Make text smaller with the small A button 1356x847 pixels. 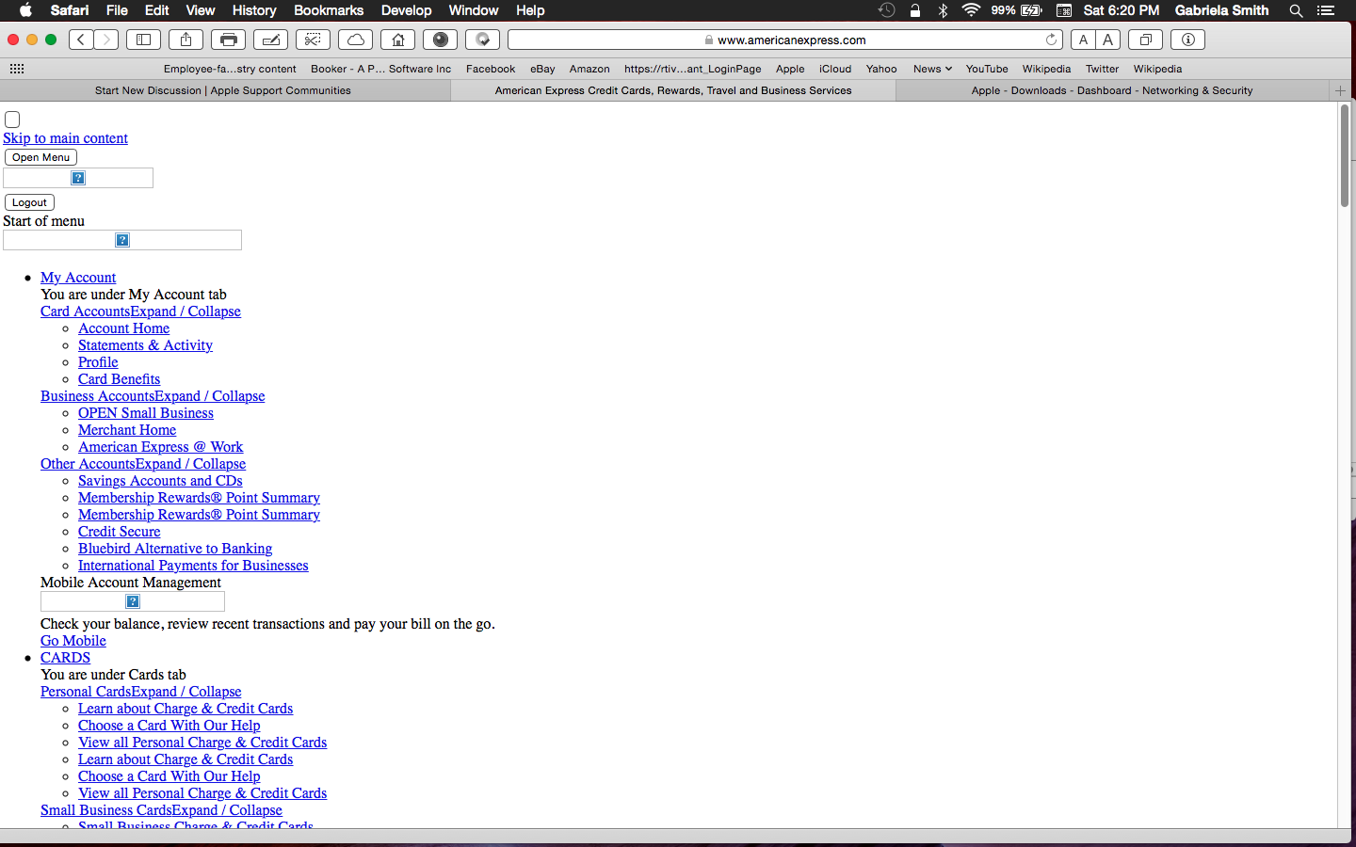click(1083, 40)
